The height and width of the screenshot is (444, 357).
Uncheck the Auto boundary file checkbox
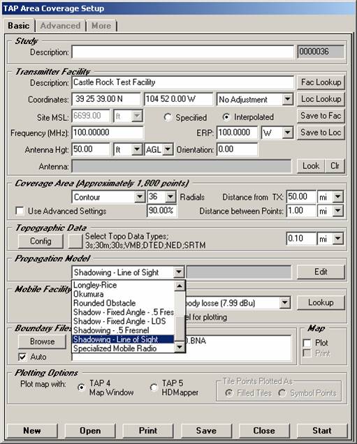click(22, 357)
